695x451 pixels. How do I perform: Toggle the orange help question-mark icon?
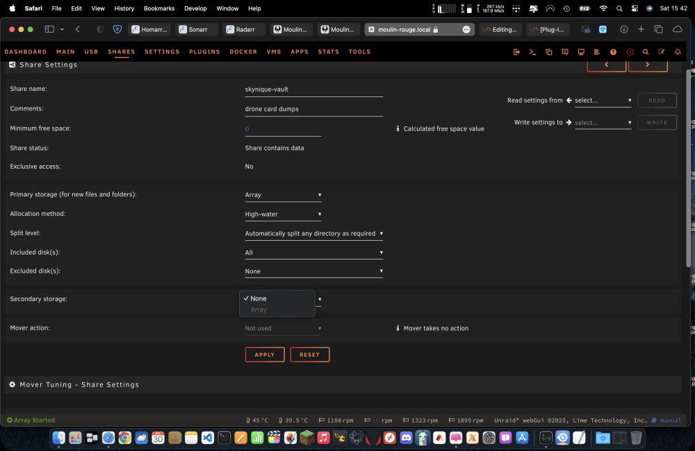click(x=613, y=52)
